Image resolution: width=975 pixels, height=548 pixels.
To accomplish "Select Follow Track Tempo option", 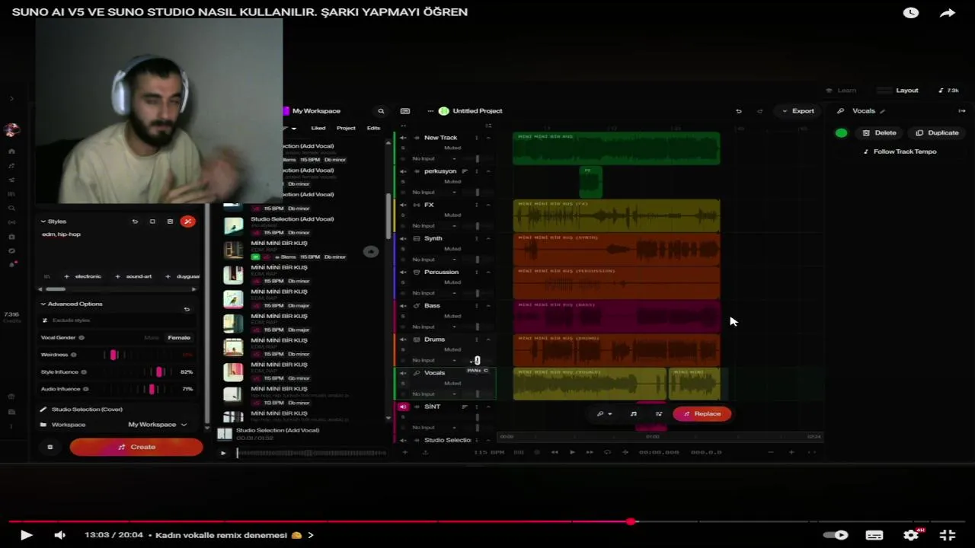I will click(900, 151).
